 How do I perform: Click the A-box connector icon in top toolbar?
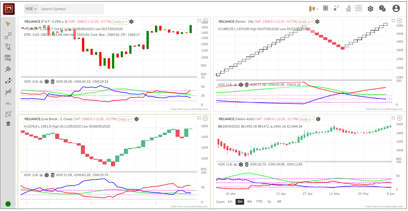337,8
